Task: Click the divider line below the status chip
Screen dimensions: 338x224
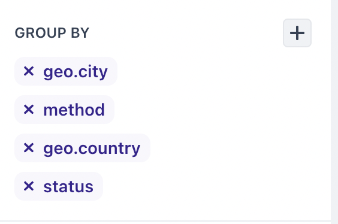Action: pos(165,220)
